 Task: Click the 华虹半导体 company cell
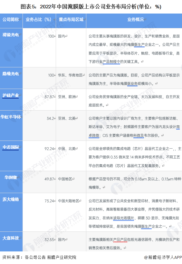pyautogui.click(x=11, y=117)
